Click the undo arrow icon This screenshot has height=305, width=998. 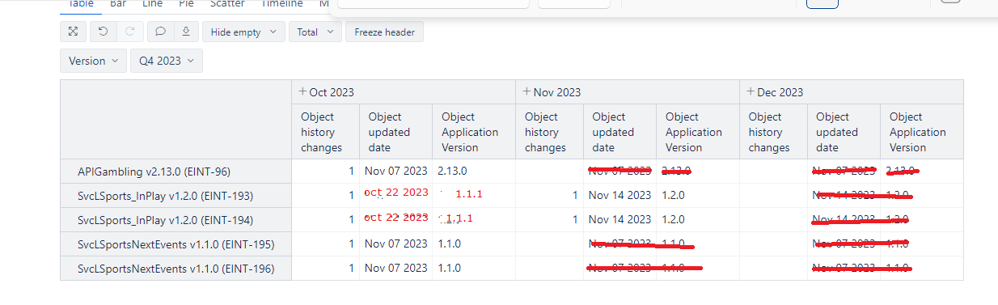point(103,32)
